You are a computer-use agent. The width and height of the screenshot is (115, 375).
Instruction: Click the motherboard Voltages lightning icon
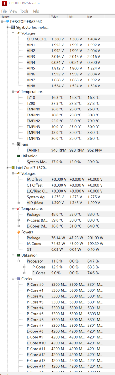[19, 33]
